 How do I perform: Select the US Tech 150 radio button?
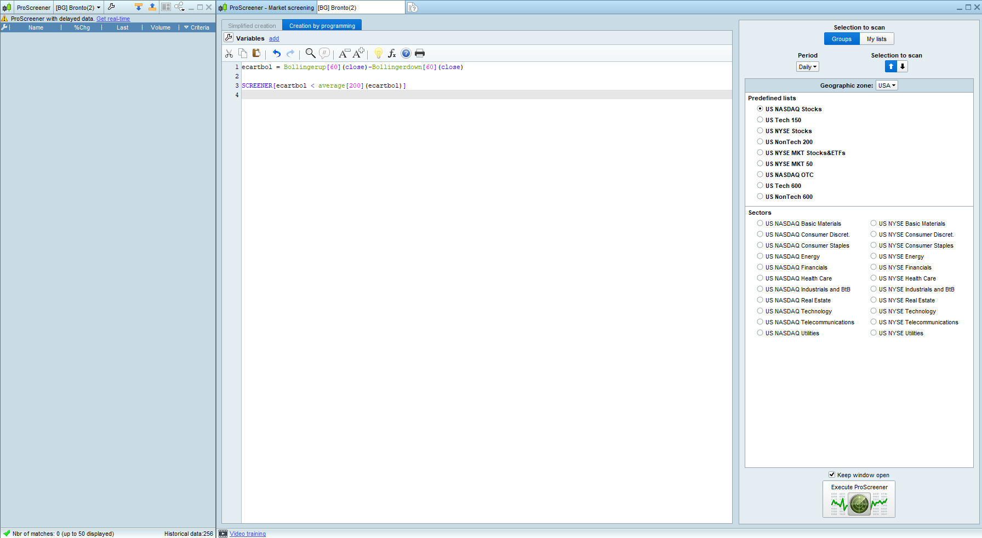click(x=760, y=120)
